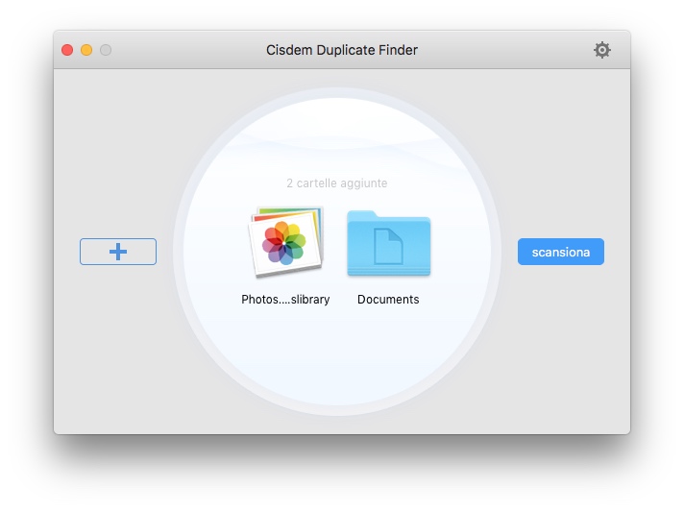Minimize the window using yellow button

86,50
